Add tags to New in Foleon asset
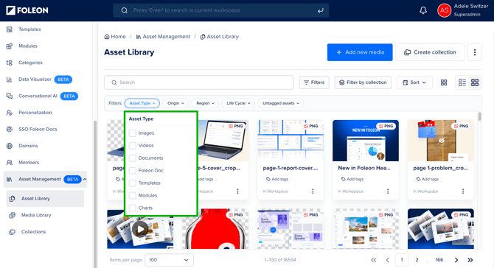Viewport: 494px width, 268px height. pos(352,180)
